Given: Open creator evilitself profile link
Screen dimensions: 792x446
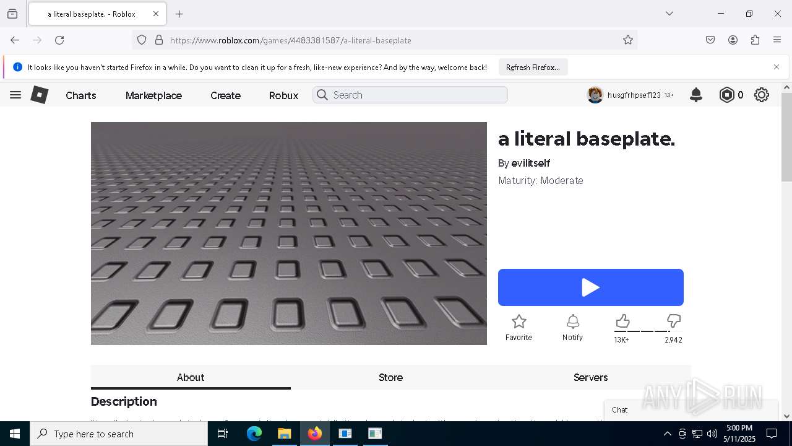Looking at the screenshot, I should (531, 163).
